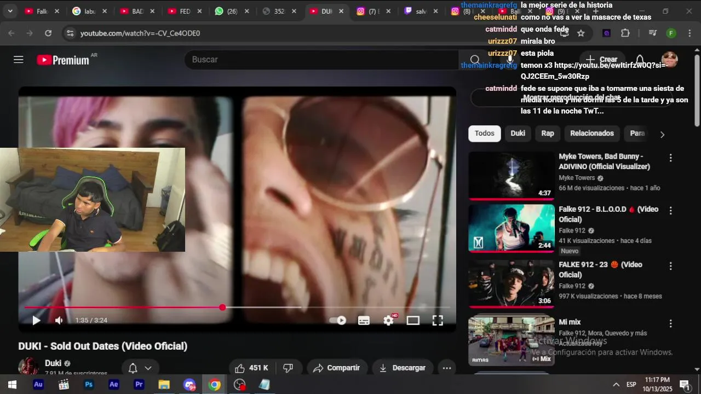Like the video with 451 K

(x=251, y=368)
